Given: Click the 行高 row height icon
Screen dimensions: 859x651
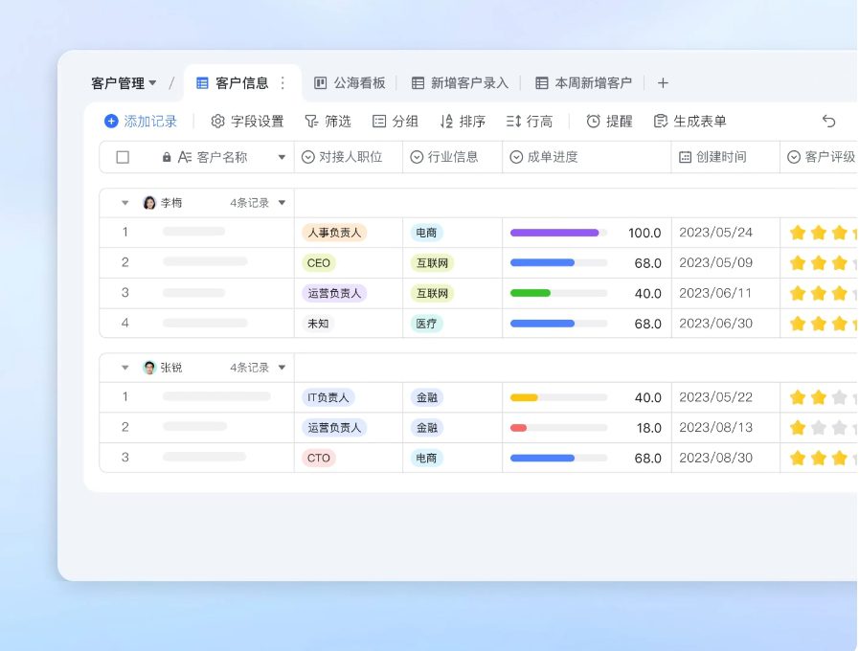Looking at the screenshot, I should click(x=513, y=121).
